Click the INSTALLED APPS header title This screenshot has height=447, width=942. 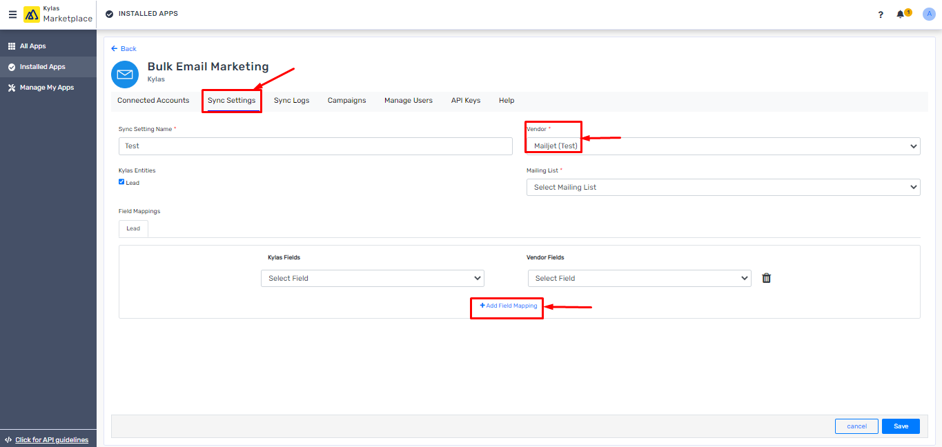pyautogui.click(x=148, y=14)
